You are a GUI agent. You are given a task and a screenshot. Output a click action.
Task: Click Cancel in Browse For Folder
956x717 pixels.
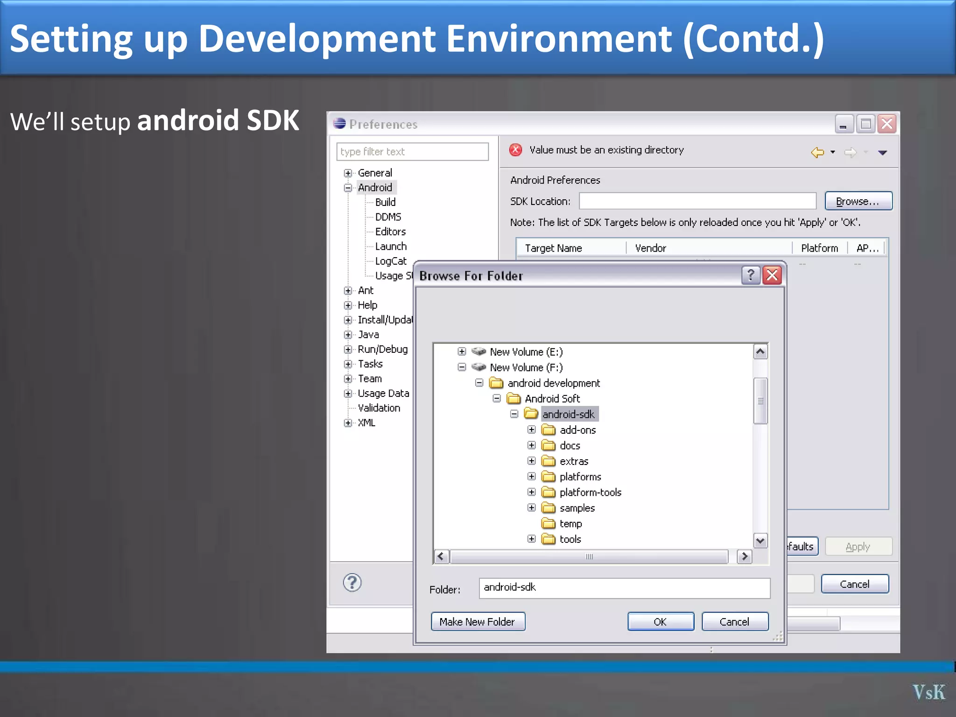[735, 622]
